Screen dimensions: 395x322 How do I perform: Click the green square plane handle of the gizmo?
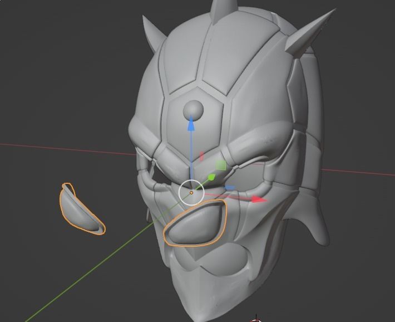(x=221, y=165)
